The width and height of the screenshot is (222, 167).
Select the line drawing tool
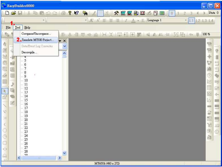tap(5, 106)
